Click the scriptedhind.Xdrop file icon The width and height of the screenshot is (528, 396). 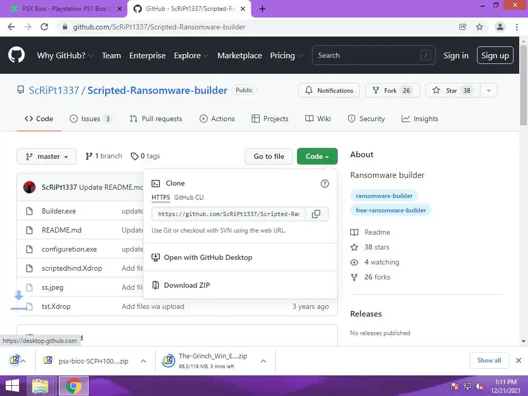pos(29,268)
